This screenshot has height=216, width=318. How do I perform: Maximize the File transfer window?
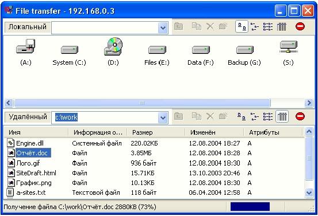point(294,10)
